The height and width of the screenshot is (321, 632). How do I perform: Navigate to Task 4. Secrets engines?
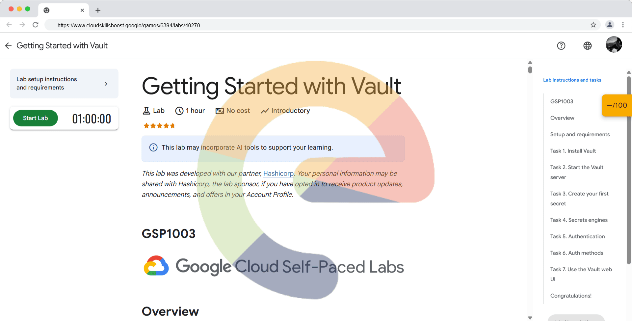(579, 220)
